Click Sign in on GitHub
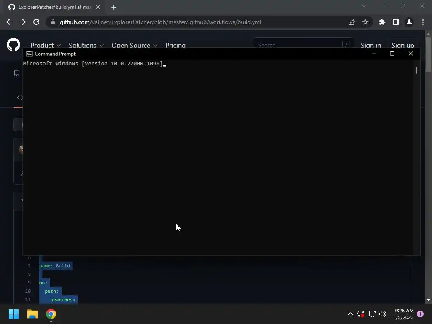 pos(371,45)
